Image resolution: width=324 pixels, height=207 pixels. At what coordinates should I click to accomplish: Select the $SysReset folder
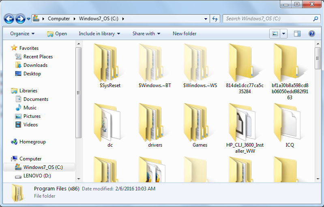pyautogui.click(x=110, y=66)
